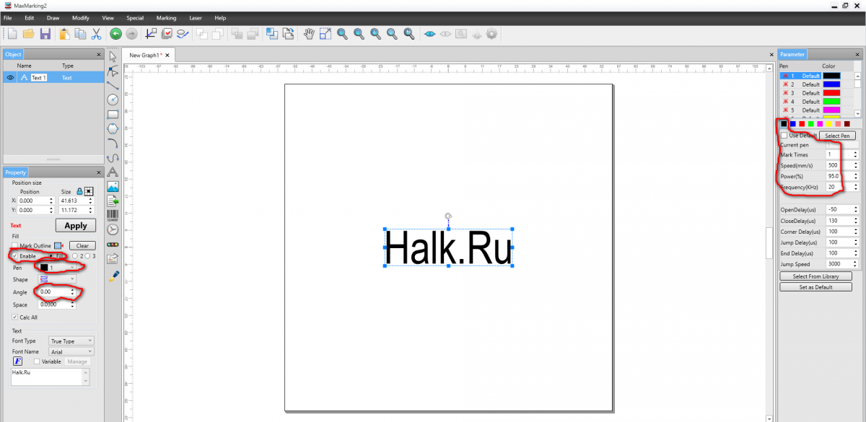Open the Laser menu
Image resolution: width=866 pixels, height=422 pixels.
point(196,17)
